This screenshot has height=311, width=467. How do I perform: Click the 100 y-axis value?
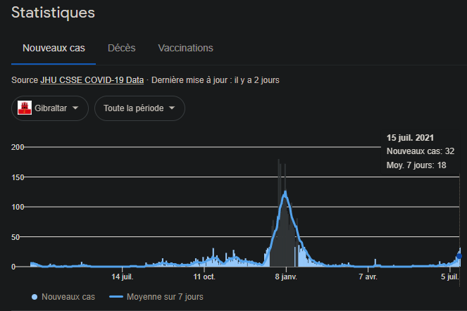point(18,207)
